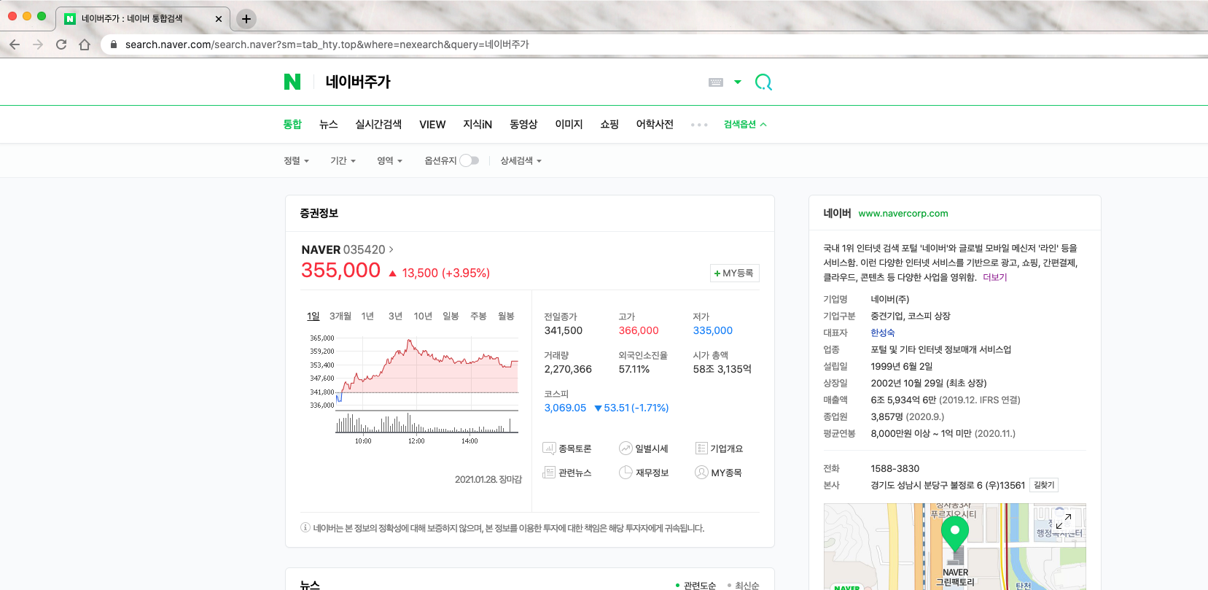Image resolution: width=1208 pixels, height=590 pixels.
Task: Switch to the 쇼핑 tab
Action: click(x=609, y=124)
